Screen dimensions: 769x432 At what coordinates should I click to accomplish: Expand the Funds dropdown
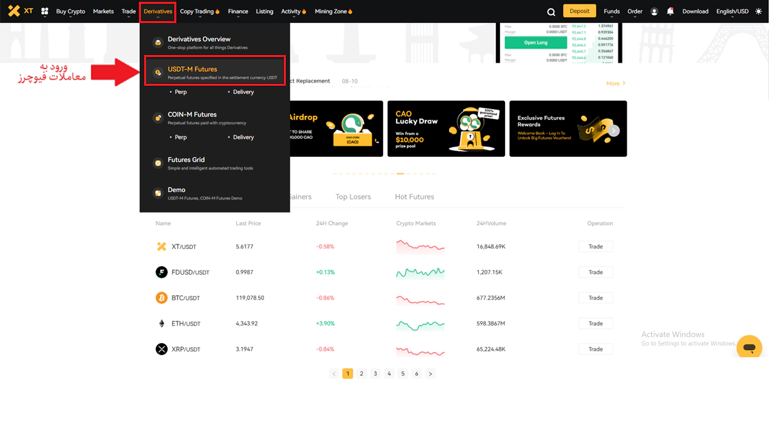click(611, 12)
